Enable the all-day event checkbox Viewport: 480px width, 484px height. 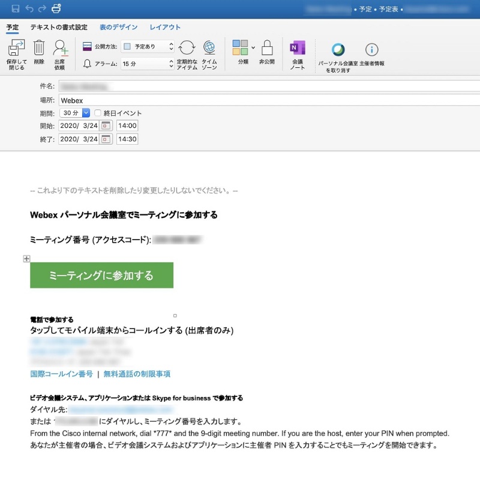(98, 113)
